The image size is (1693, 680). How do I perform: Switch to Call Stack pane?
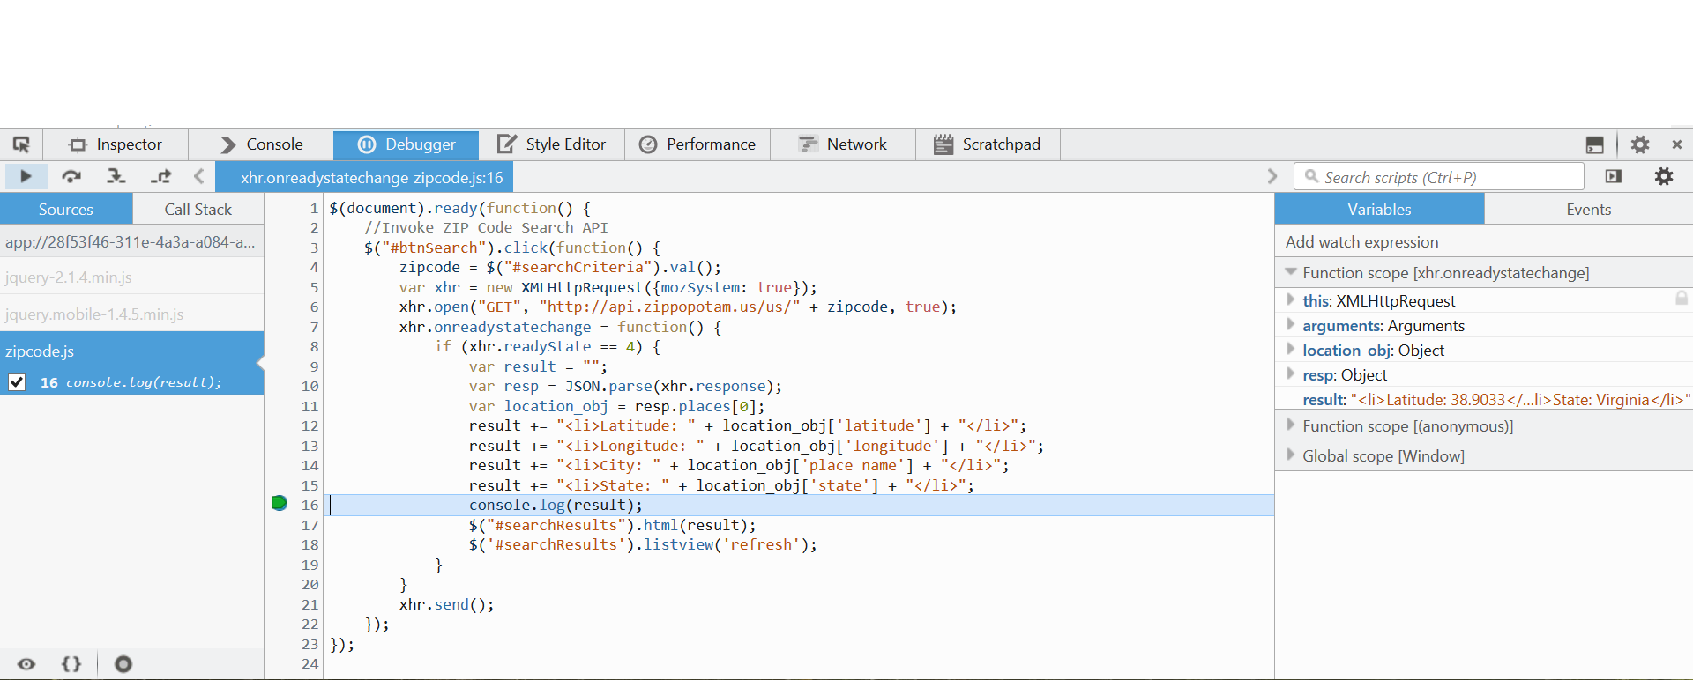click(x=198, y=210)
